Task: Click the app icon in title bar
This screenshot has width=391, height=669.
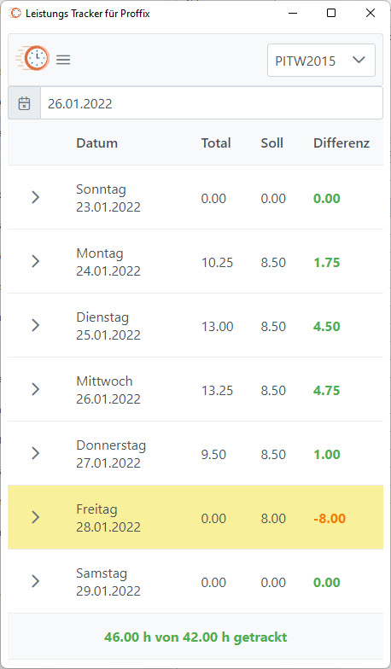Action: click(15, 14)
